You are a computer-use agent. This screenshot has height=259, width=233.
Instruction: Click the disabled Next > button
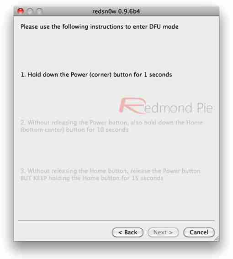click(163, 232)
